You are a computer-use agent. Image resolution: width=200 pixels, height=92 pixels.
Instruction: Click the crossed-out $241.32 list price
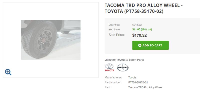(x=137, y=25)
